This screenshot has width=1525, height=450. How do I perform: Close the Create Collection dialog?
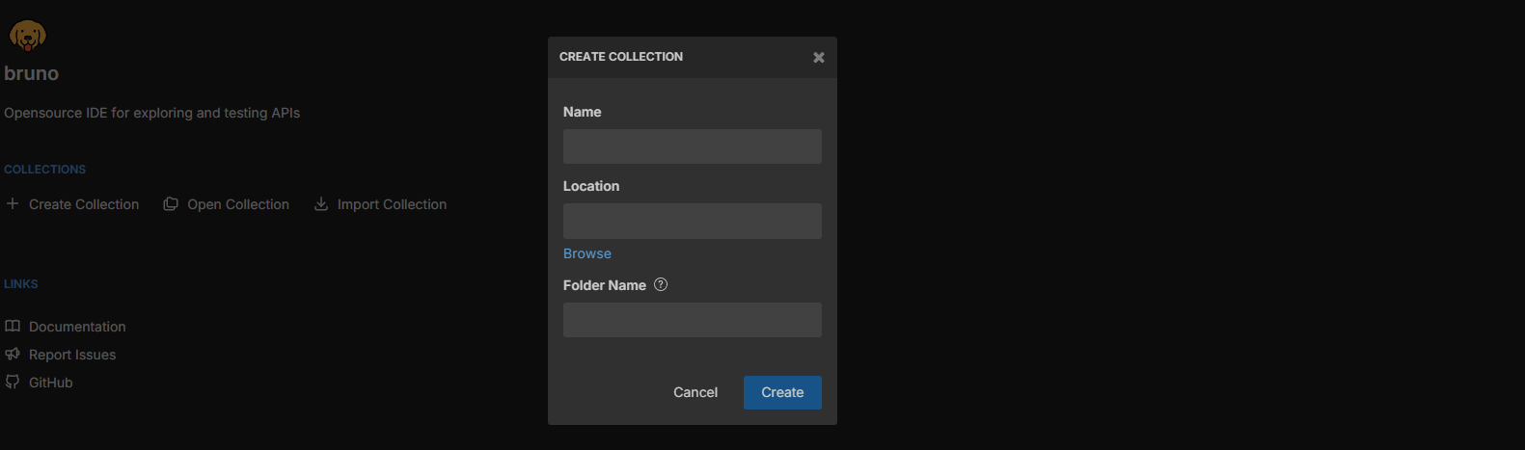819,58
